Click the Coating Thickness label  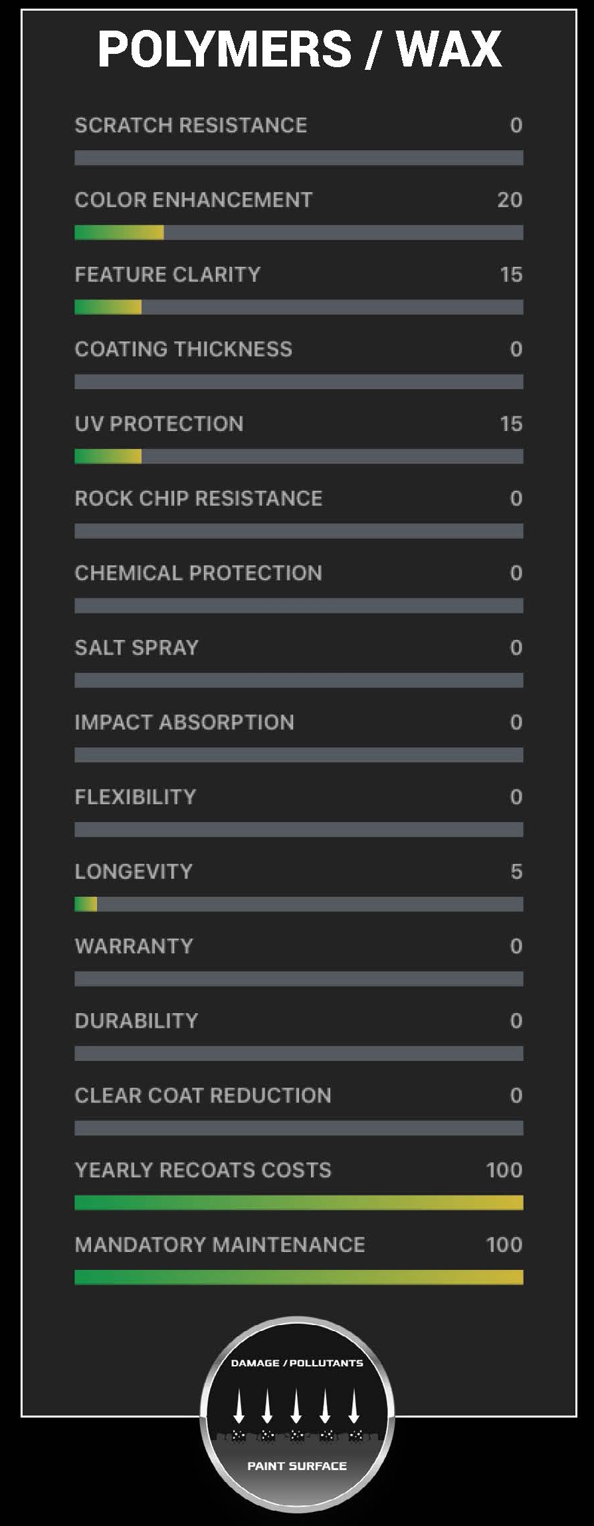(183, 349)
